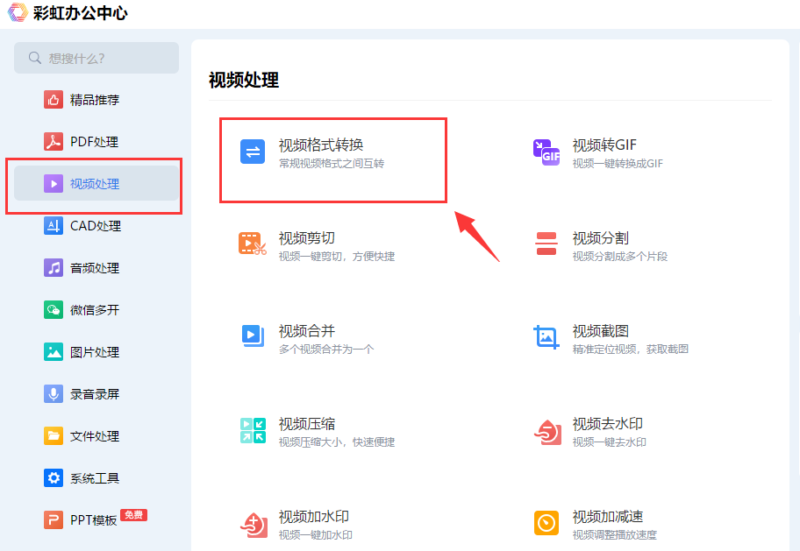This screenshot has width=800, height=551.
Task: Click the 录音录屏 microphone icon
Action: click(54, 394)
